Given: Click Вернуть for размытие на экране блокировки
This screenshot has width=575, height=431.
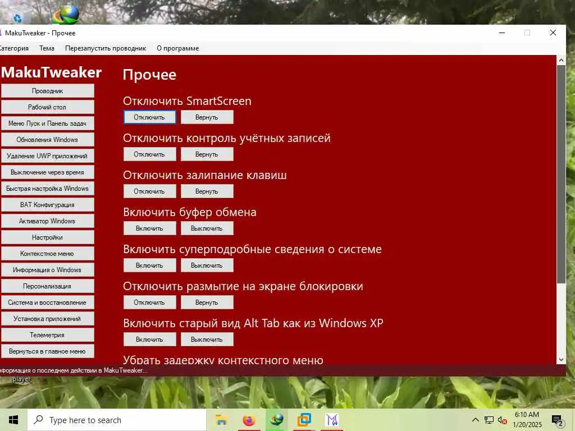Looking at the screenshot, I should [x=207, y=302].
